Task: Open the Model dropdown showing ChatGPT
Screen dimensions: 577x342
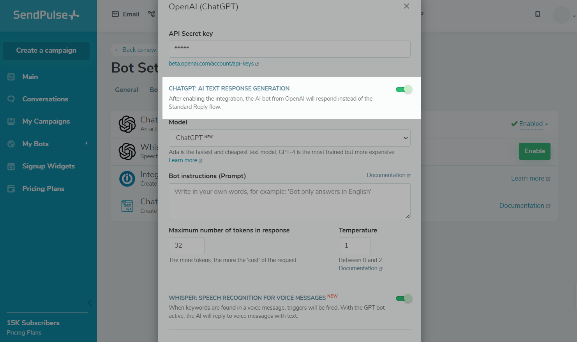Action: 289,138
